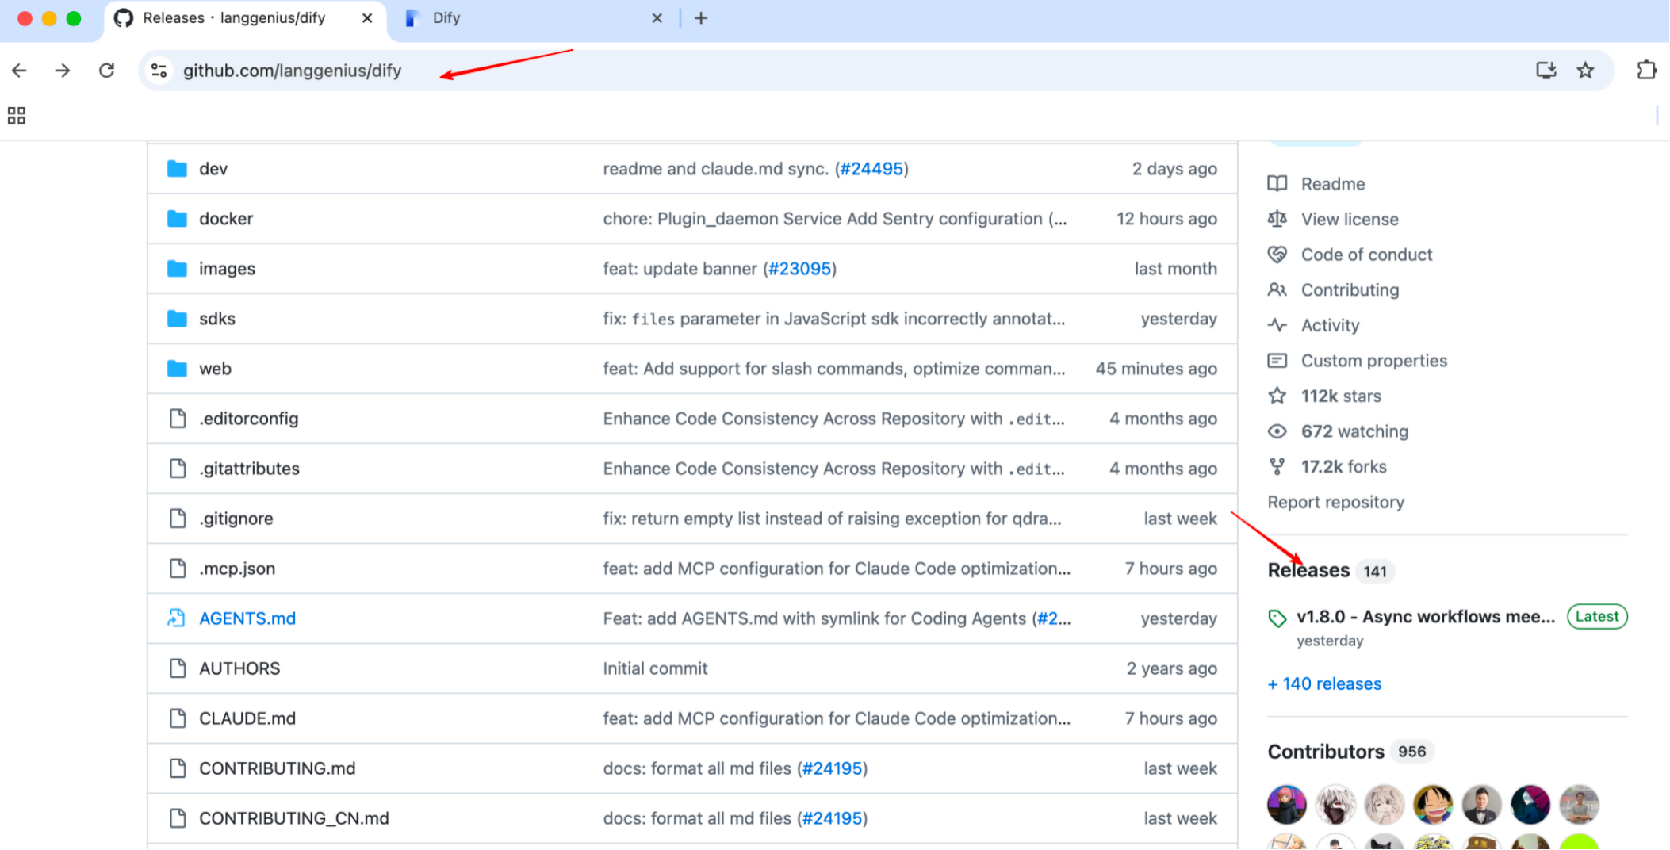
Task: Open the apps grid in bookmarks bar
Action: click(x=17, y=116)
